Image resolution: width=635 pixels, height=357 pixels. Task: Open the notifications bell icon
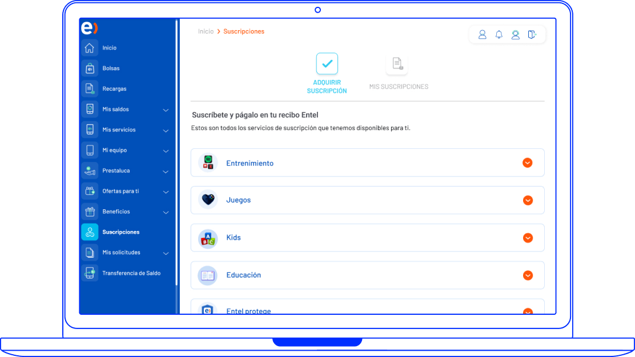point(499,35)
